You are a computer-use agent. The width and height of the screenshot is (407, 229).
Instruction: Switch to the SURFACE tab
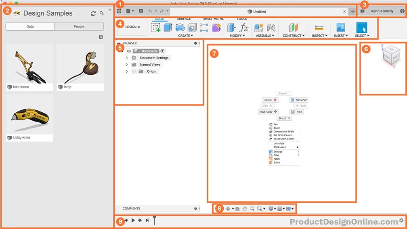point(184,19)
